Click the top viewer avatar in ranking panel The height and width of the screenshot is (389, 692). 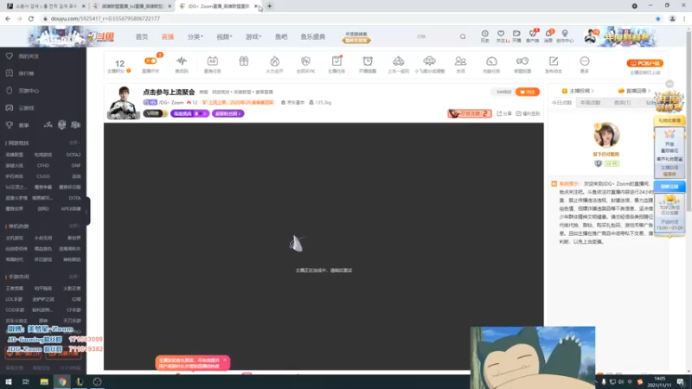point(606,135)
